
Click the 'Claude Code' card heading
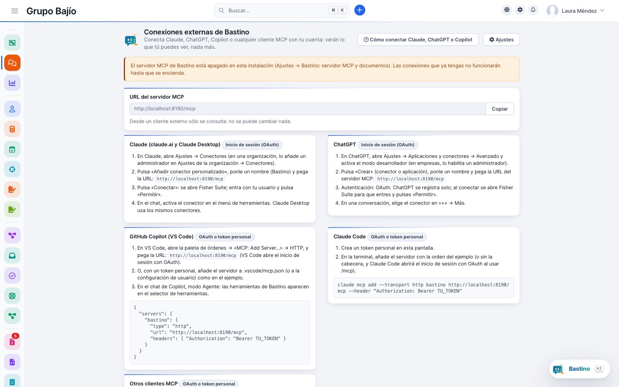coord(349,236)
